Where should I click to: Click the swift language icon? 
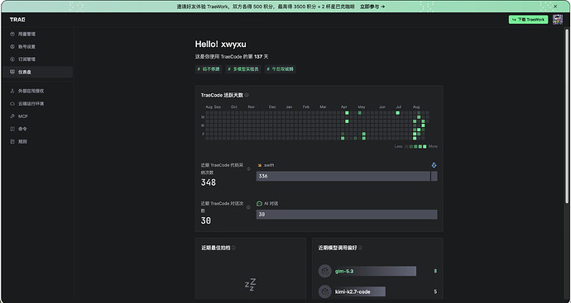[259, 165]
